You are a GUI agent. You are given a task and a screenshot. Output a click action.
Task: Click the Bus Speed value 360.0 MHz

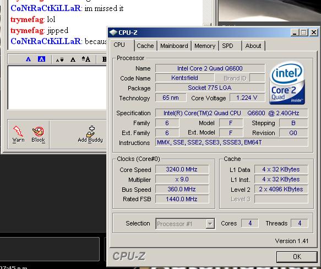182,189
